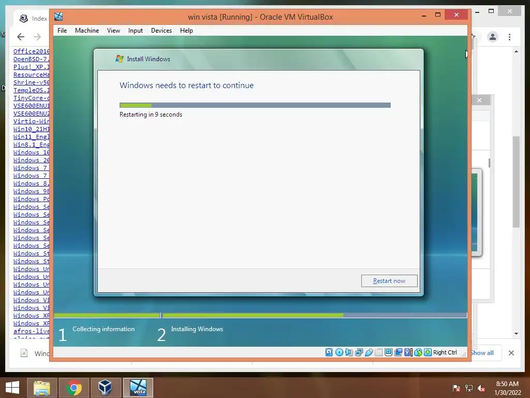Open the TinyCore link
Image resolution: width=530 pixels, height=398 pixels.
pos(32,98)
